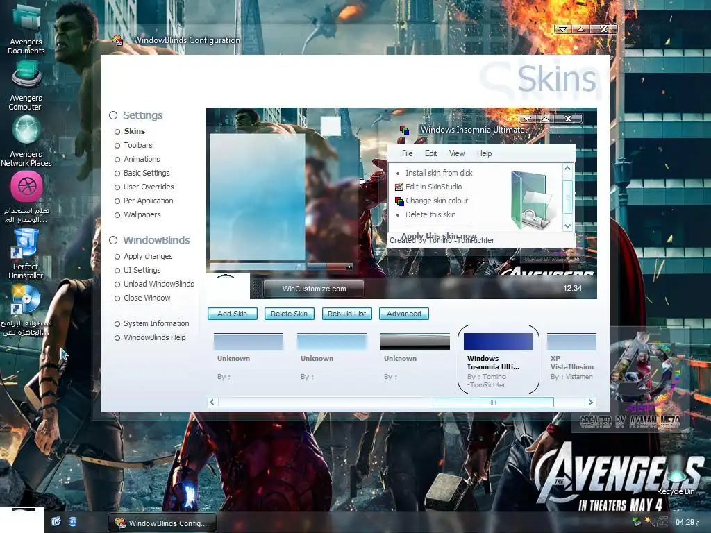Open Avengers Network Places icon
The image size is (711, 533).
[x=26, y=130]
